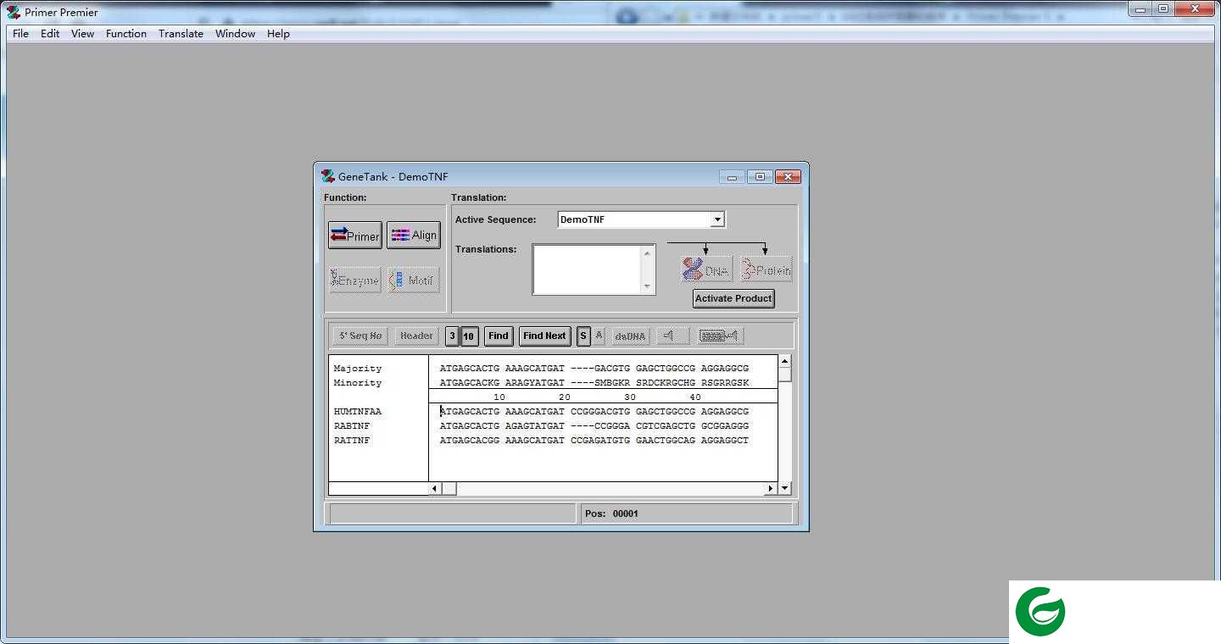Click the alignment scroll down arrow
Screen dimensions: 1221x644
tap(784, 488)
